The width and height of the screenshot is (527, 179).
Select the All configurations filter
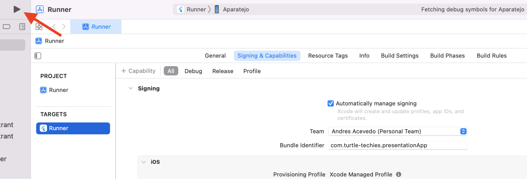pyautogui.click(x=171, y=71)
